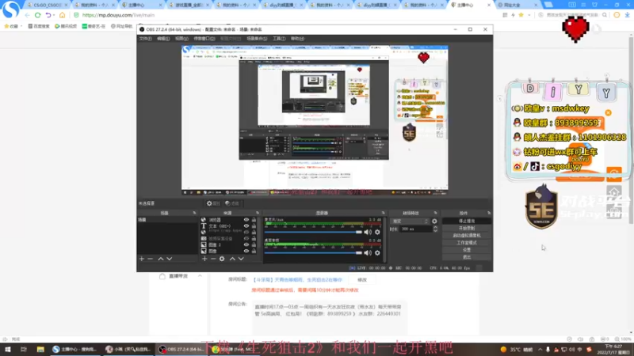
Task: Open 停靠窗口(D) menu in OBS
Action: (204, 38)
